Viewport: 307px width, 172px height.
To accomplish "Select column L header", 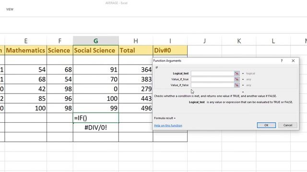I will tap(273, 41).
